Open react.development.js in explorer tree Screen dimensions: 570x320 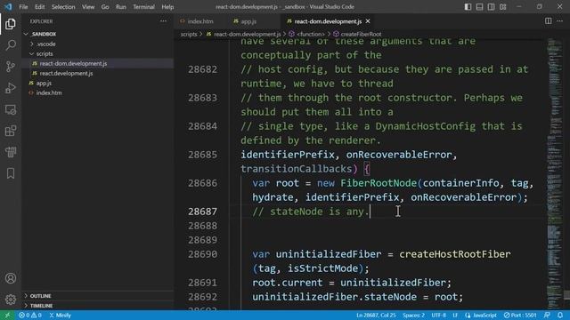(97, 73)
